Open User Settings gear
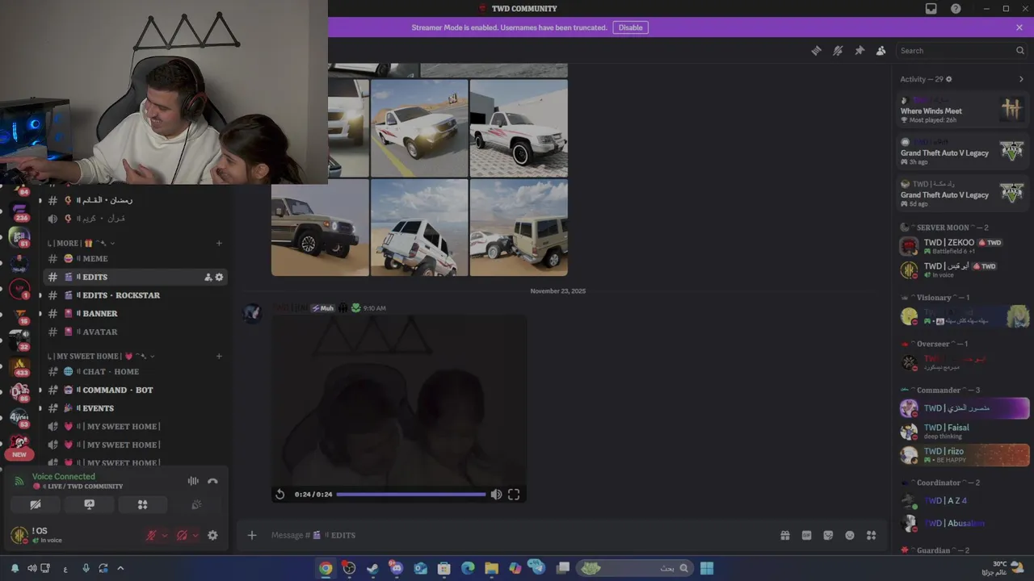The height and width of the screenshot is (581, 1034). point(212,535)
